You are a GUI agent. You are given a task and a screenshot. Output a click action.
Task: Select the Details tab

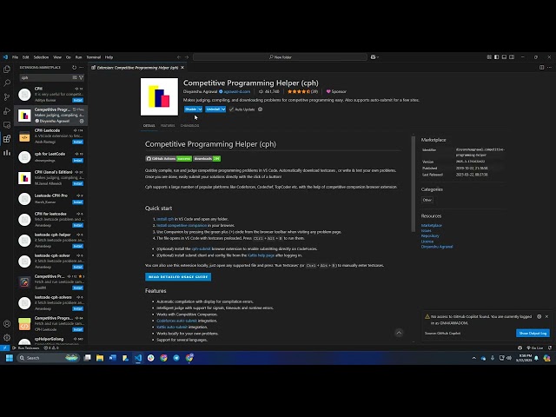(149, 125)
